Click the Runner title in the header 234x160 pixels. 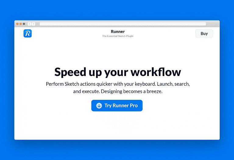(x=118, y=31)
